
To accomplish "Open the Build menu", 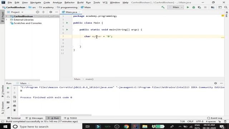I will tap(80, 3).
